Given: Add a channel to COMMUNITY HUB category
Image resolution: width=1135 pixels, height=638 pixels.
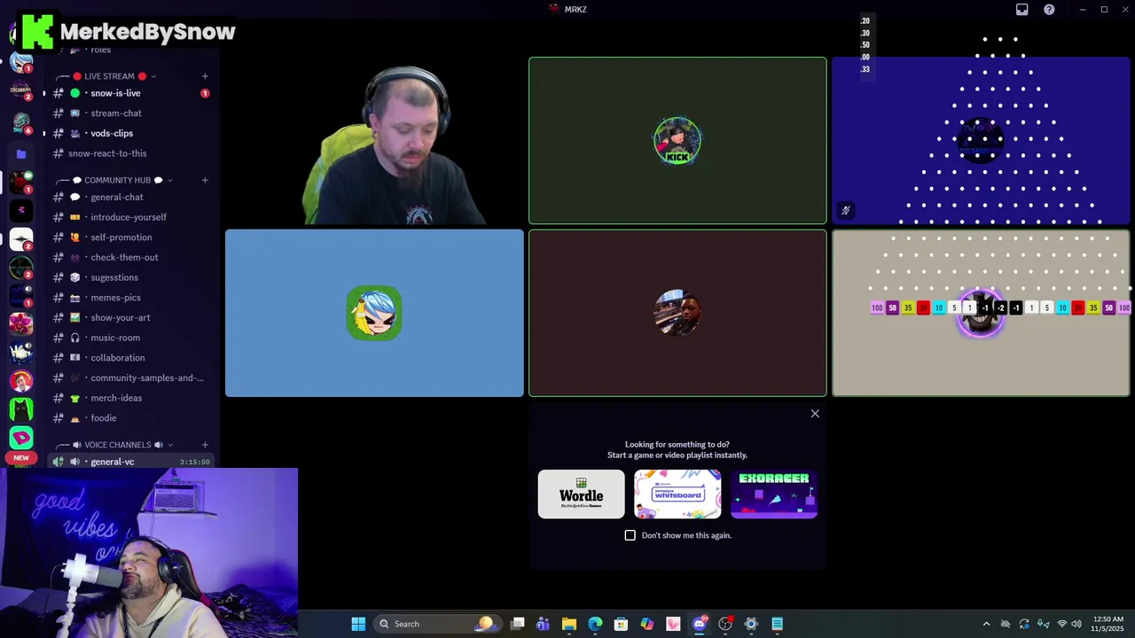Looking at the screenshot, I should point(205,180).
